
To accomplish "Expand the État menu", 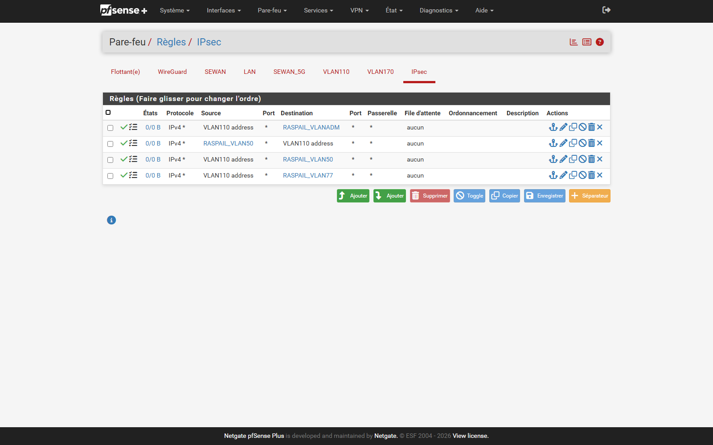I will [x=394, y=10].
